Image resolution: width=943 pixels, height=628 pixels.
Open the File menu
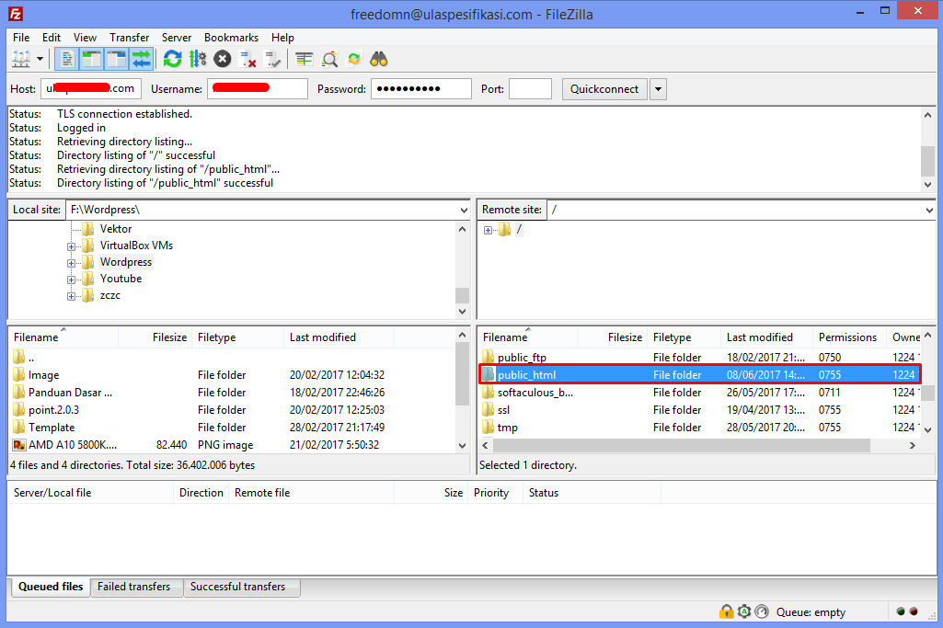click(21, 38)
